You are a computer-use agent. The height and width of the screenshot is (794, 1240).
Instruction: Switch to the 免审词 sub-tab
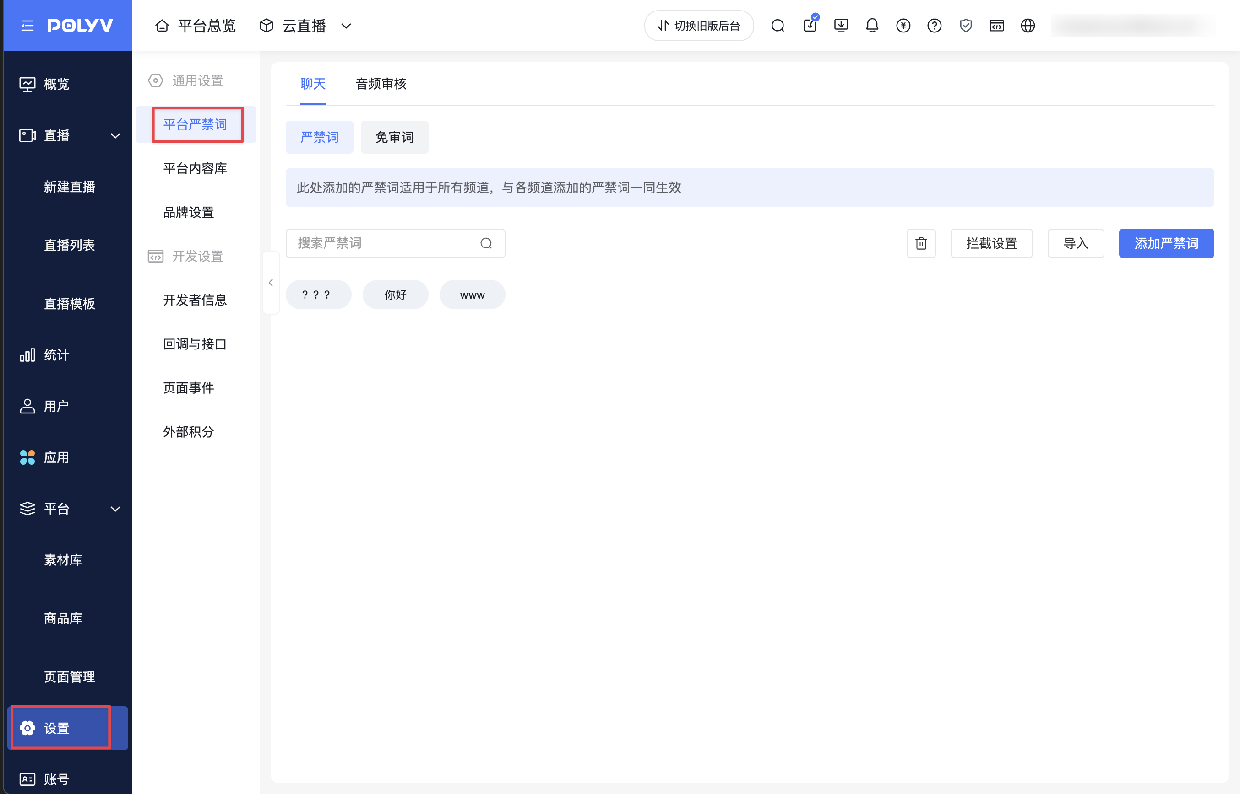tap(394, 137)
